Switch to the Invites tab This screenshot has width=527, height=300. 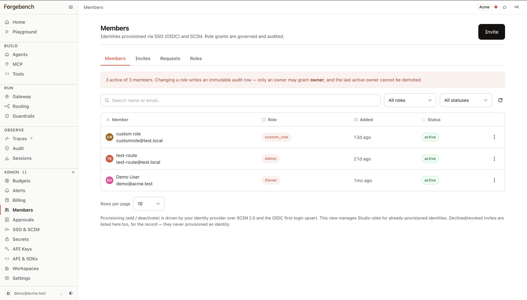(143, 58)
